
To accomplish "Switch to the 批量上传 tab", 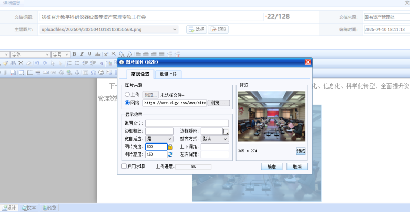I will click(168, 74).
